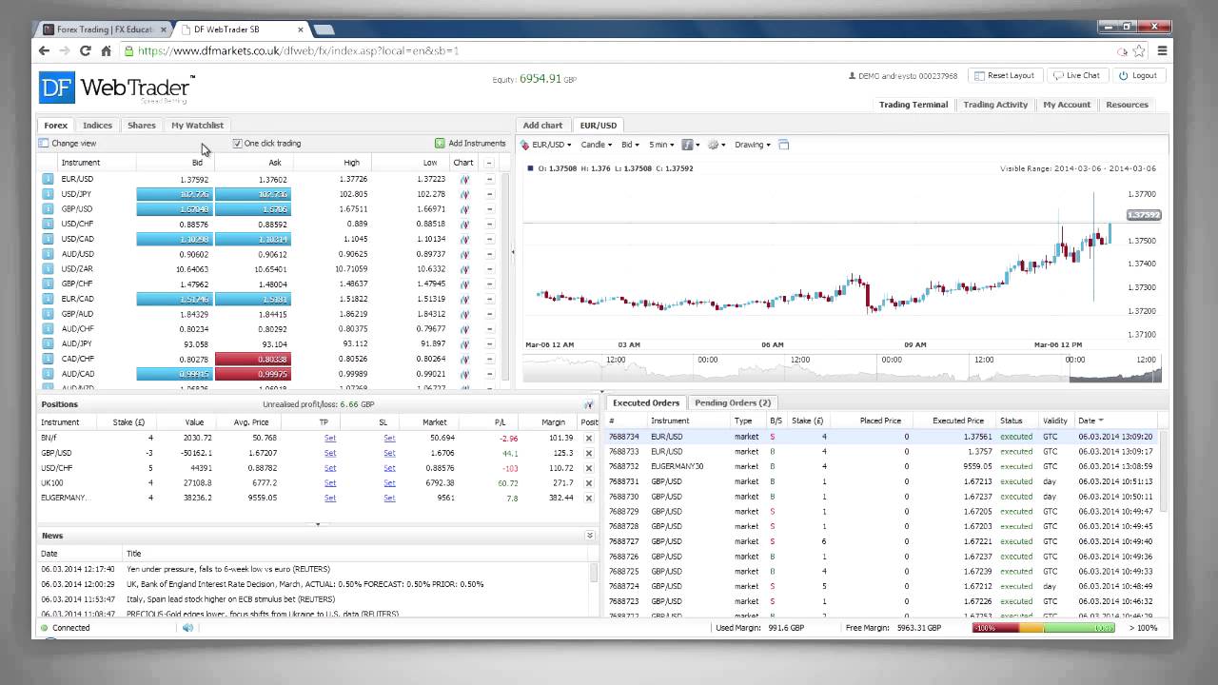This screenshot has height=685, width=1218.
Task: Open the Pending Orders (2) tab
Action: tap(733, 403)
